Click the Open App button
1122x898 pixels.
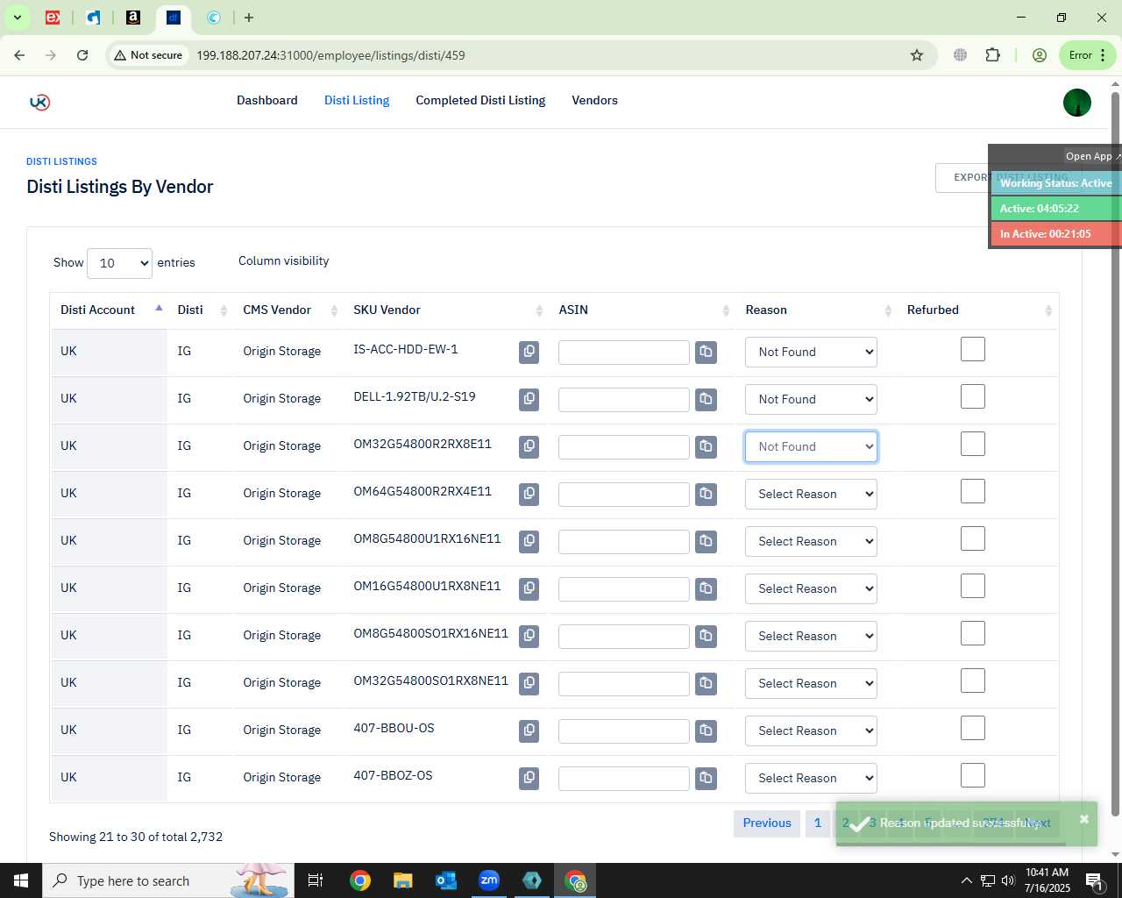point(1092,156)
